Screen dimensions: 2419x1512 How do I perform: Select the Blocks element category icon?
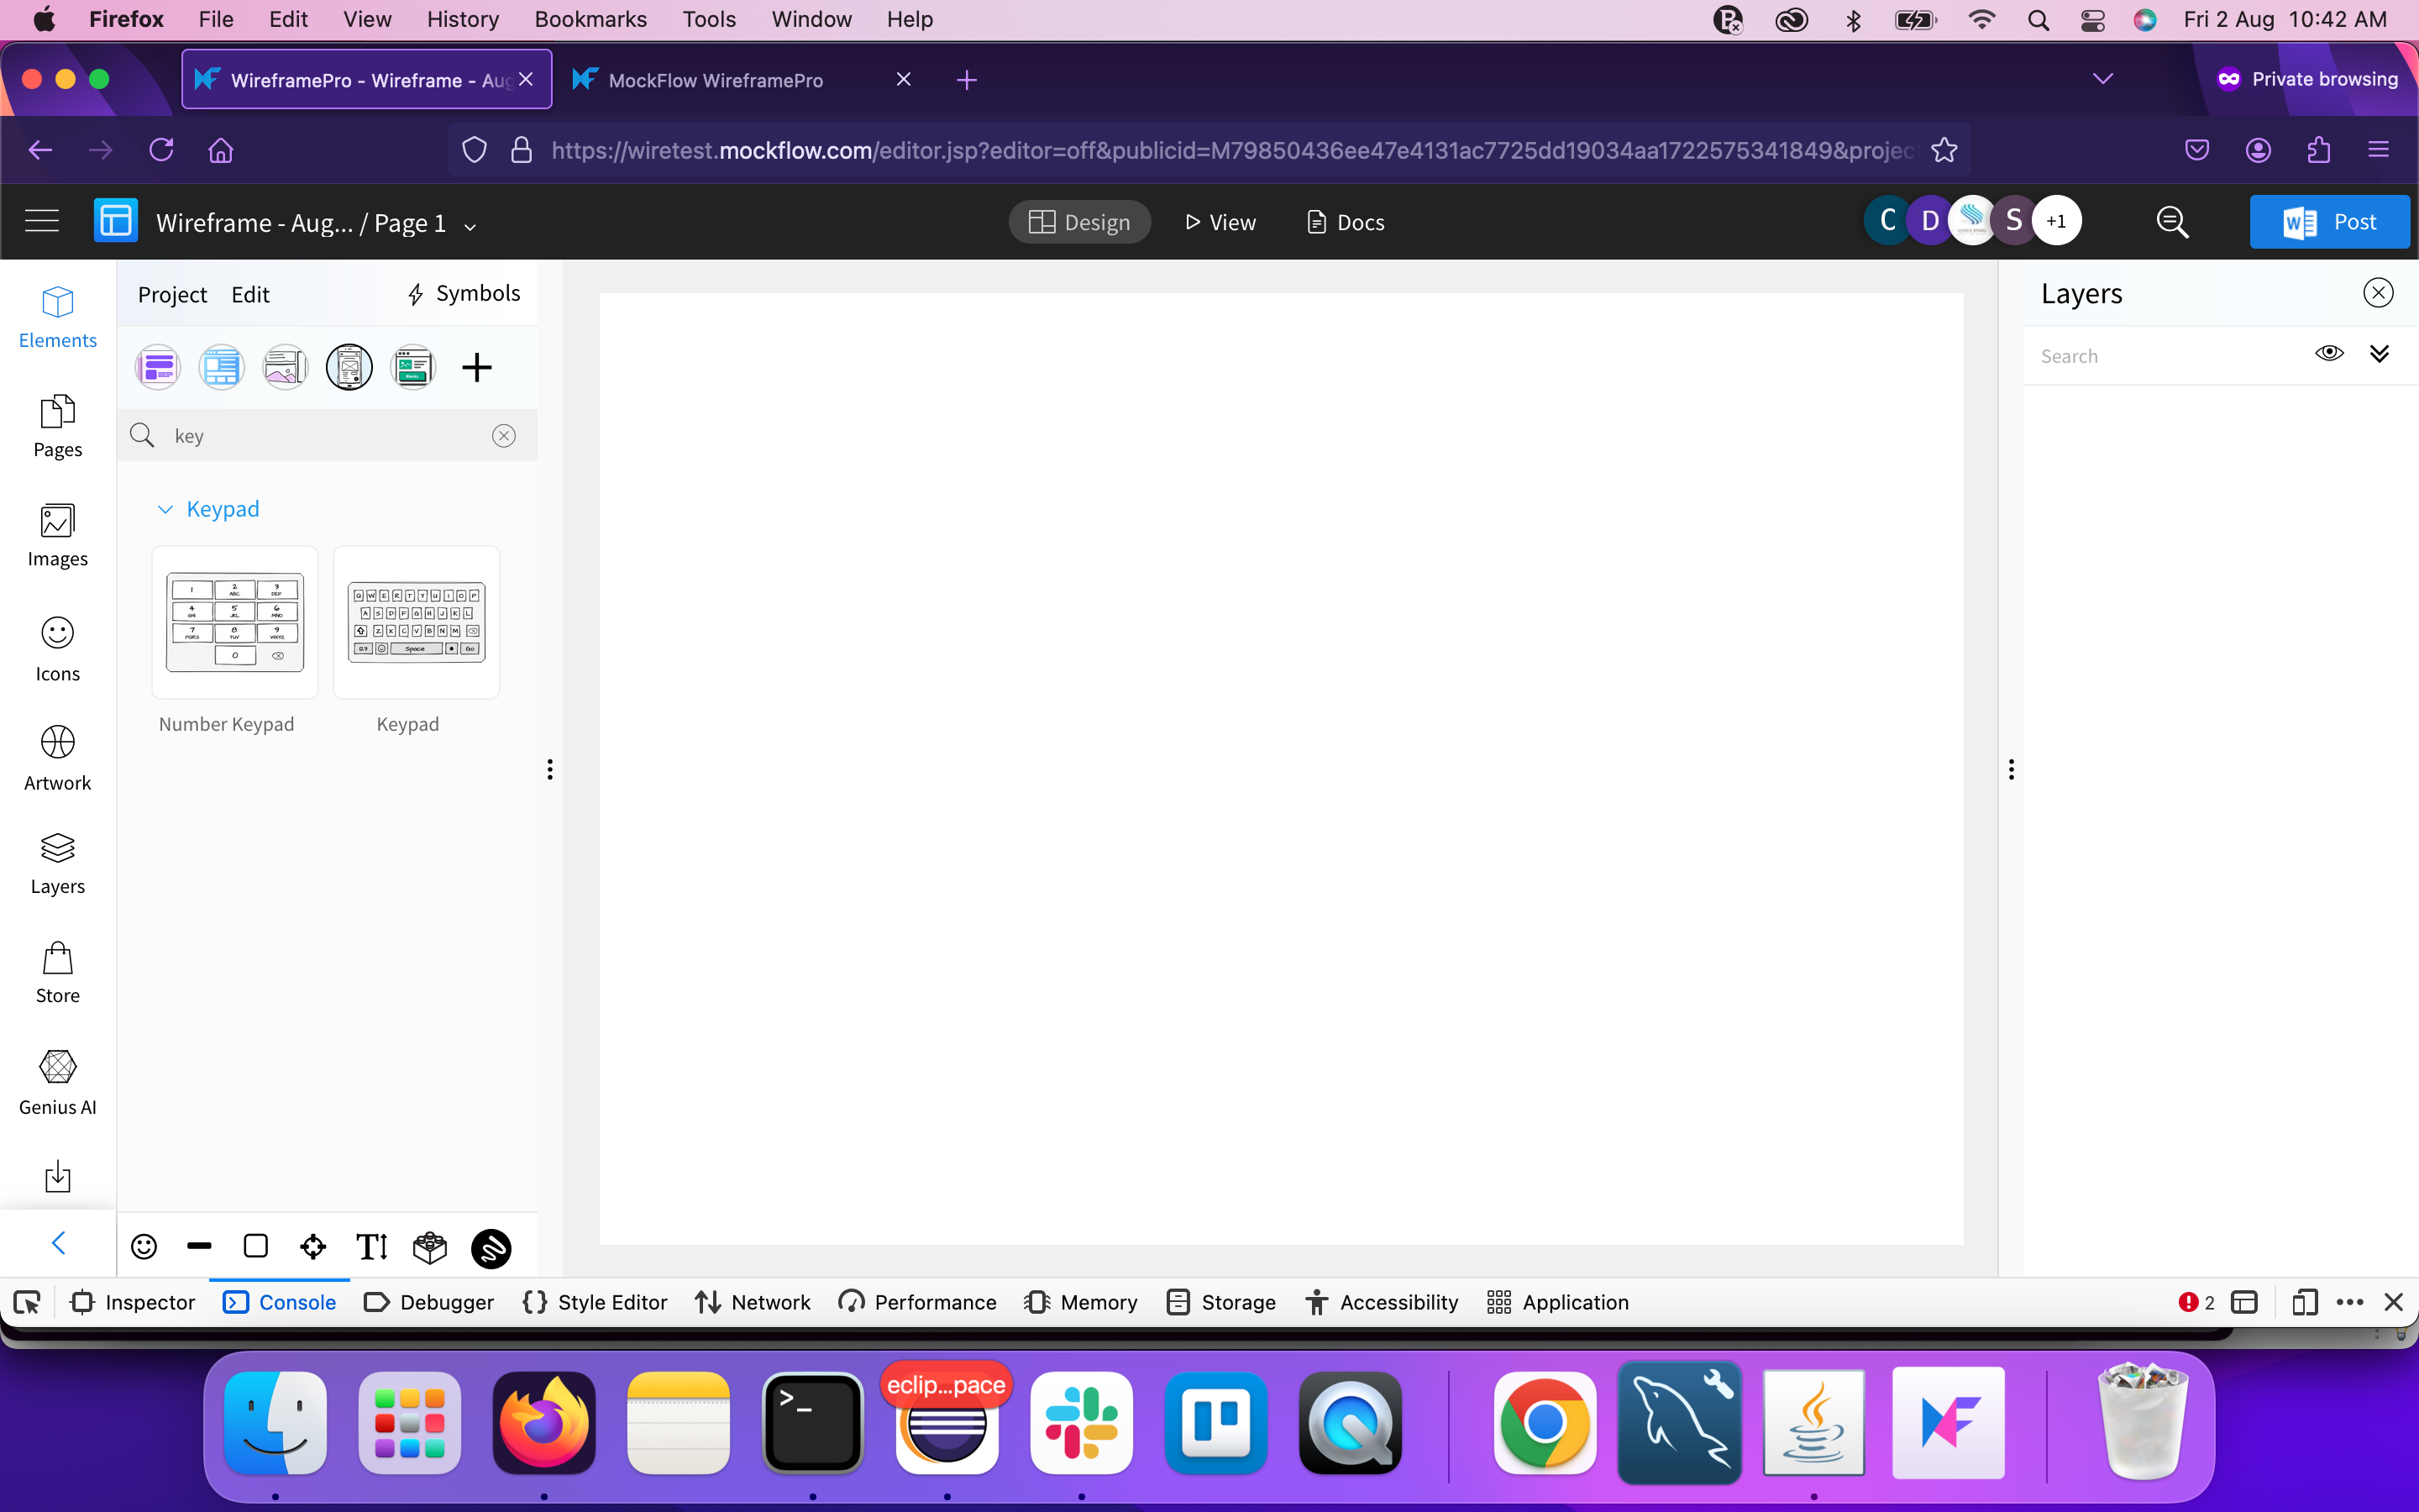(413, 366)
